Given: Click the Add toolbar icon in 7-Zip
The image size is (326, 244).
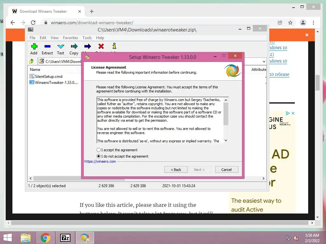Looking at the screenshot, I should (34, 46).
